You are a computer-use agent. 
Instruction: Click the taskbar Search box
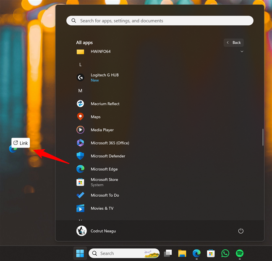click(124, 253)
